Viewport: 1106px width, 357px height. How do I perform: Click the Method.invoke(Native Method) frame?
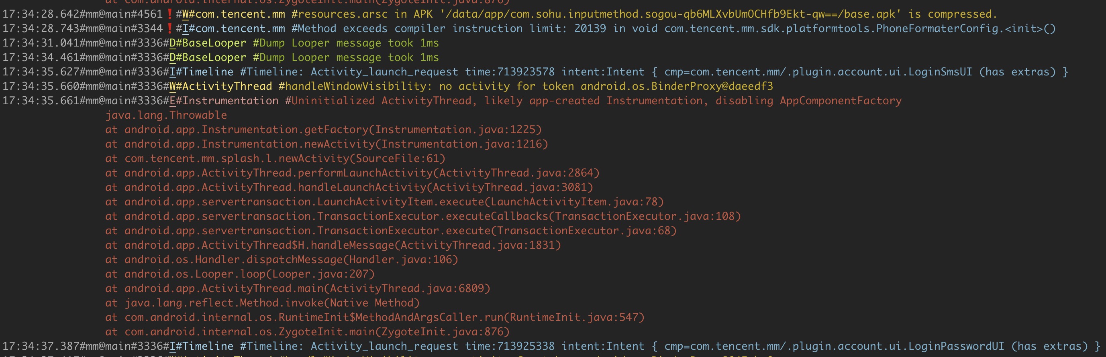262,303
